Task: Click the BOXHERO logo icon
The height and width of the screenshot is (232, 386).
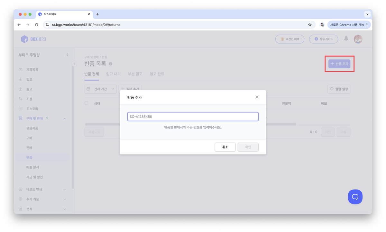Action: [x=24, y=39]
